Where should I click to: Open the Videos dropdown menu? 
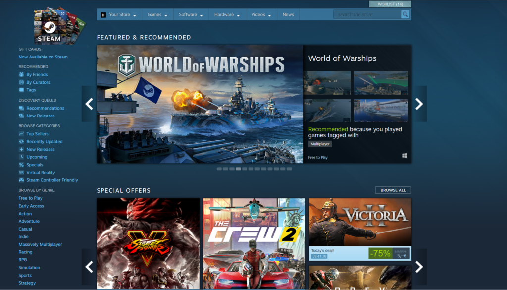[261, 14]
